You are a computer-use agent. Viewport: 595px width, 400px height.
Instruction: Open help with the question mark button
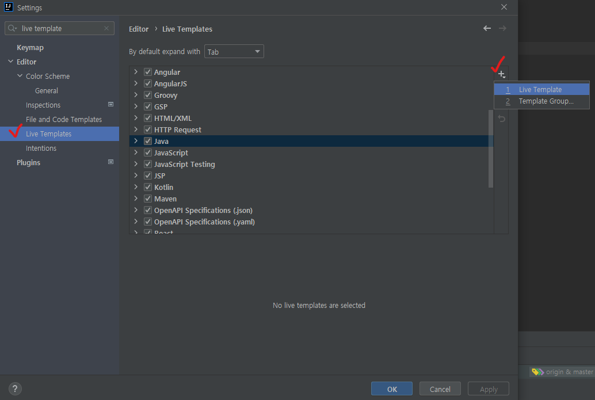coord(15,388)
